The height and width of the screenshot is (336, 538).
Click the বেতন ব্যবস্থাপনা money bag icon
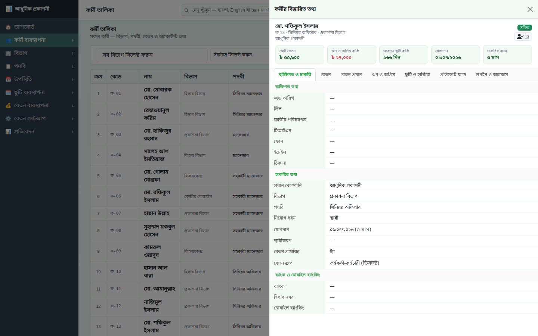(8, 106)
